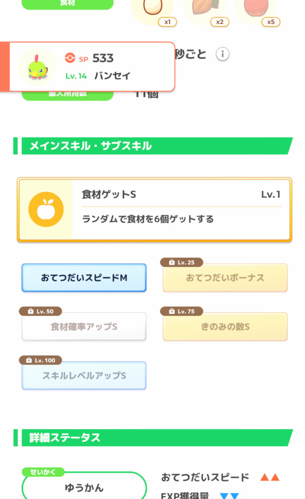Tap the Poké Ball SP icon
This screenshot has width=305, height=499.
70,58
